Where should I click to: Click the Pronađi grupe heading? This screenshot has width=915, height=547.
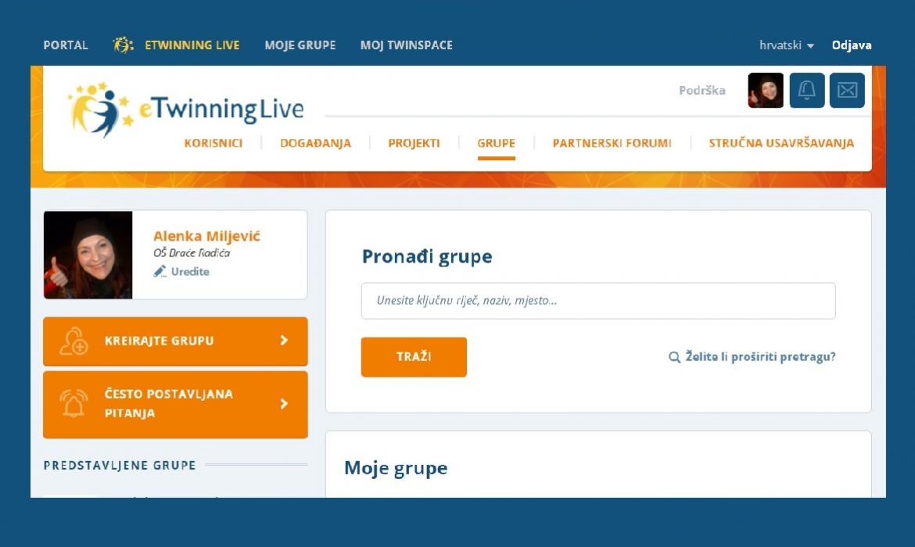pyautogui.click(x=426, y=256)
